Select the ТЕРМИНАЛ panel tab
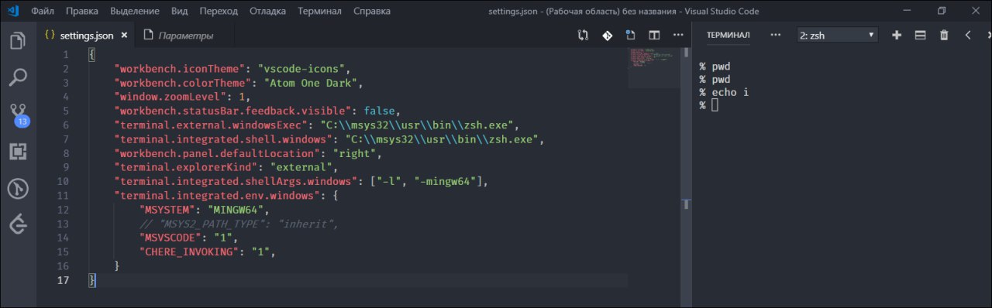This screenshot has width=992, height=308. pos(728,35)
